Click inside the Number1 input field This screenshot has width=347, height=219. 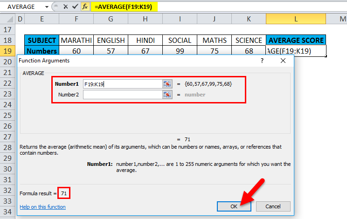click(x=123, y=84)
